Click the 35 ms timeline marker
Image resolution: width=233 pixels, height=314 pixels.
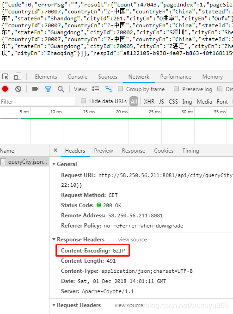click(x=220, y=112)
